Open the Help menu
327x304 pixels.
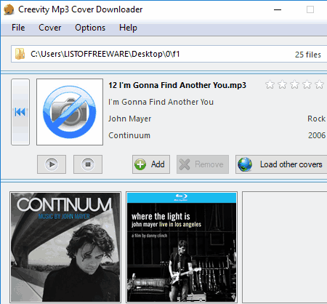click(x=128, y=28)
